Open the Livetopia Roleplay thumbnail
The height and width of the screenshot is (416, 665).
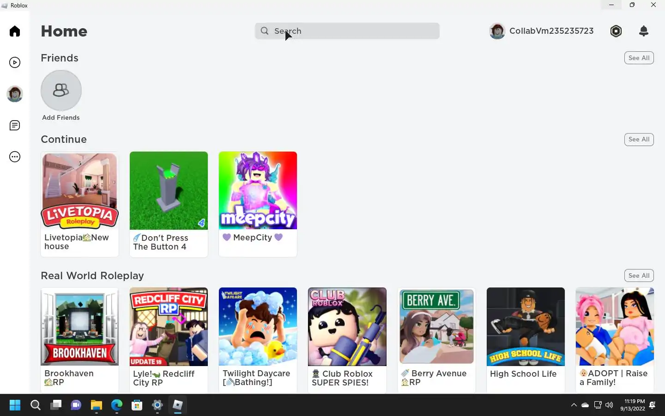point(79,190)
